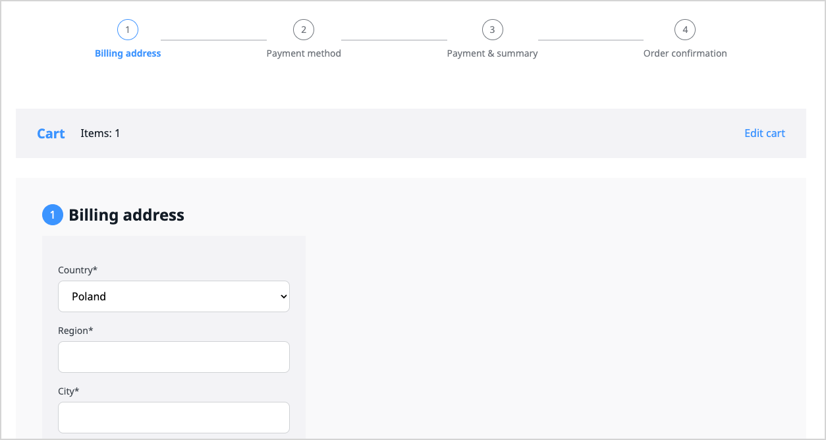This screenshot has width=826, height=440.
Task: Click the progress line between steps 1 and 2
Action: point(213,40)
